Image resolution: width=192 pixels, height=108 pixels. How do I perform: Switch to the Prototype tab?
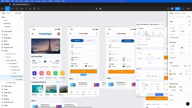[x=177, y=13]
